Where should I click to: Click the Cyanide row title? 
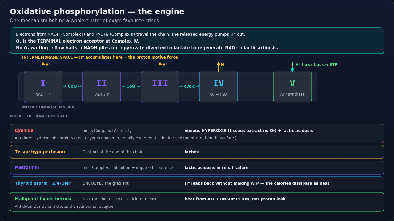24,130
